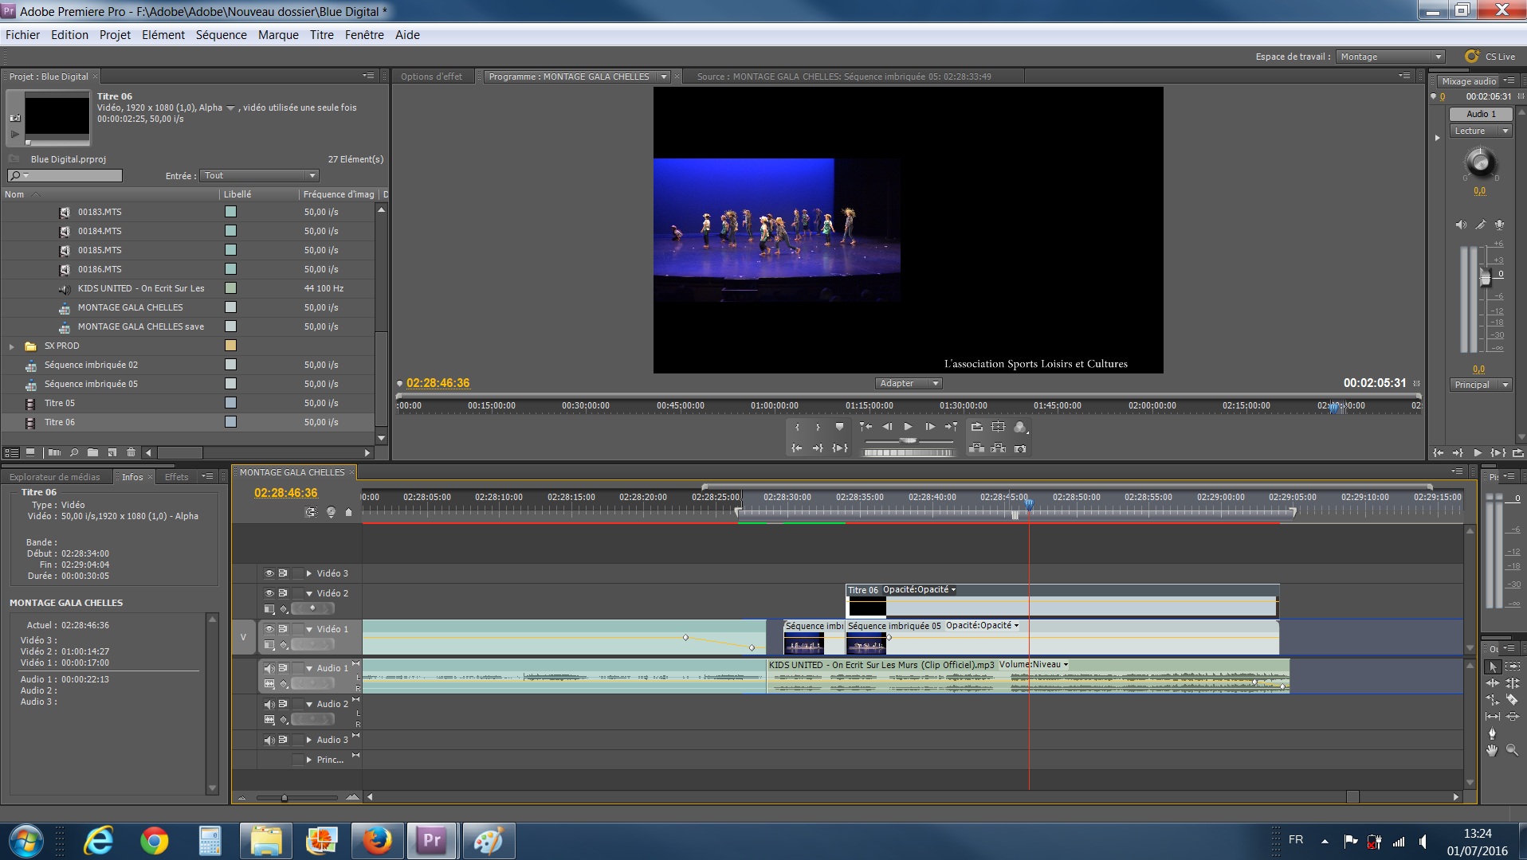The height and width of the screenshot is (860, 1527).
Task: Hide the Vidéo 2 track eye
Action: click(269, 593)
